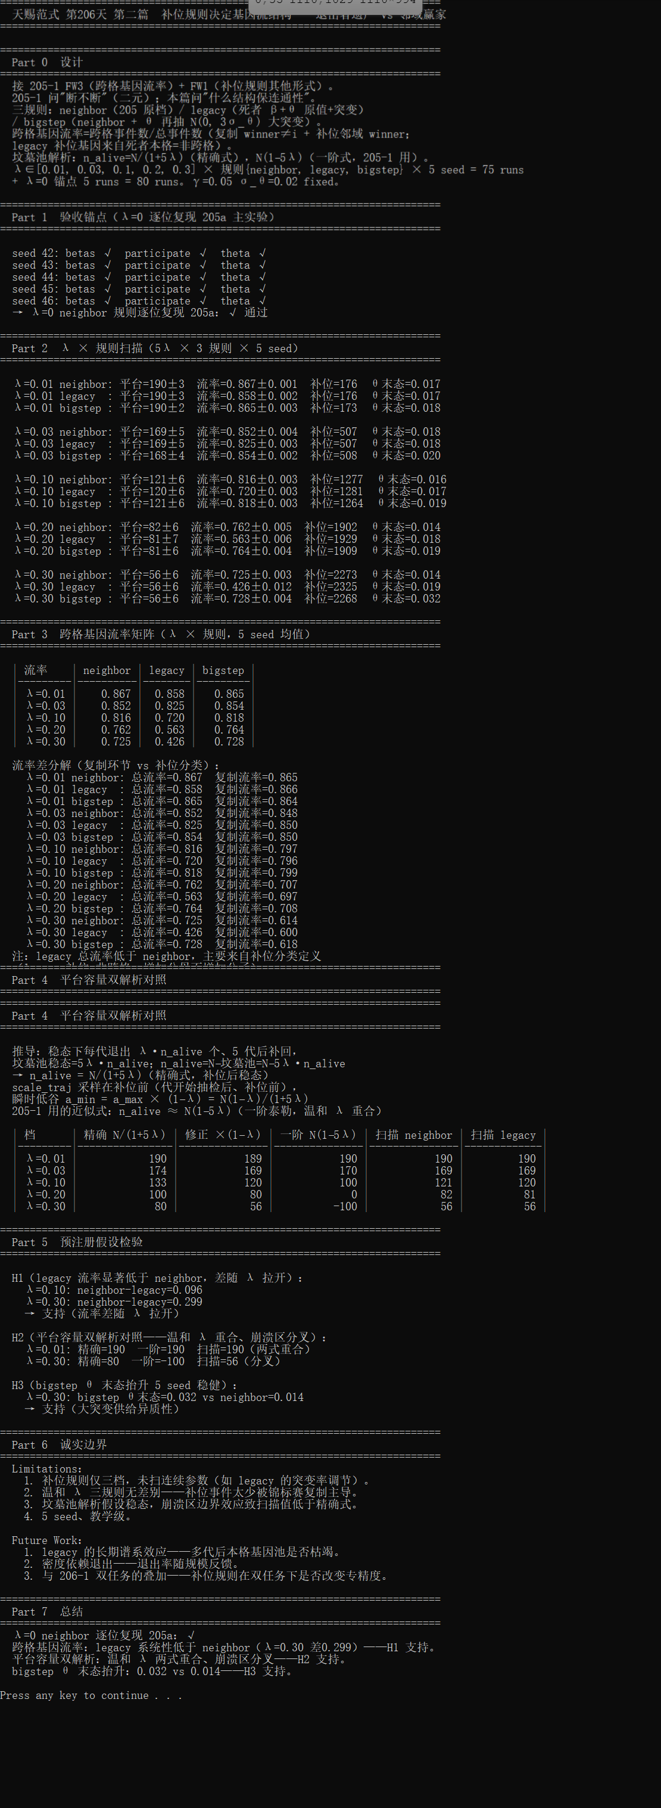The image size is (661, 1808).
Task: Click the "一阶 N(1-5λ)" column header
Action: point(319,1135)
